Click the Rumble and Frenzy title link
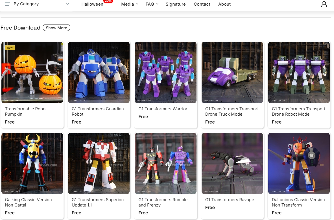The width and height of the screenshot is (334, 220). tap(163, 202)
